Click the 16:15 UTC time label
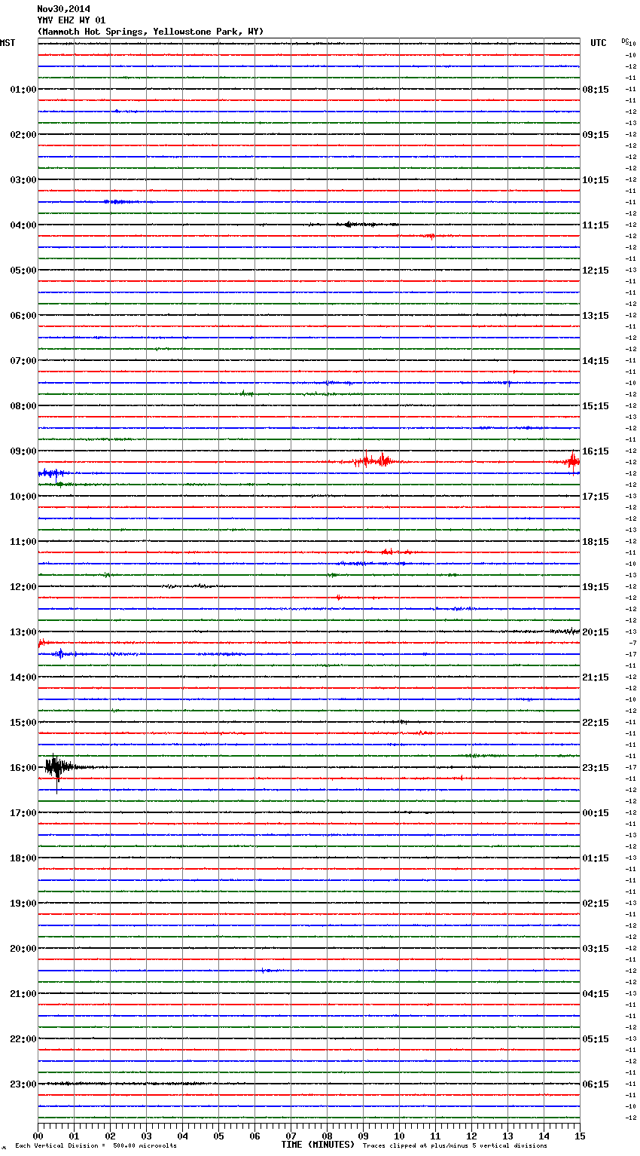The image size is (640, 1156). coord(596,451)
